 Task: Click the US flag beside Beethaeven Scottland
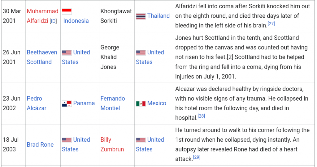coord(67,53)
